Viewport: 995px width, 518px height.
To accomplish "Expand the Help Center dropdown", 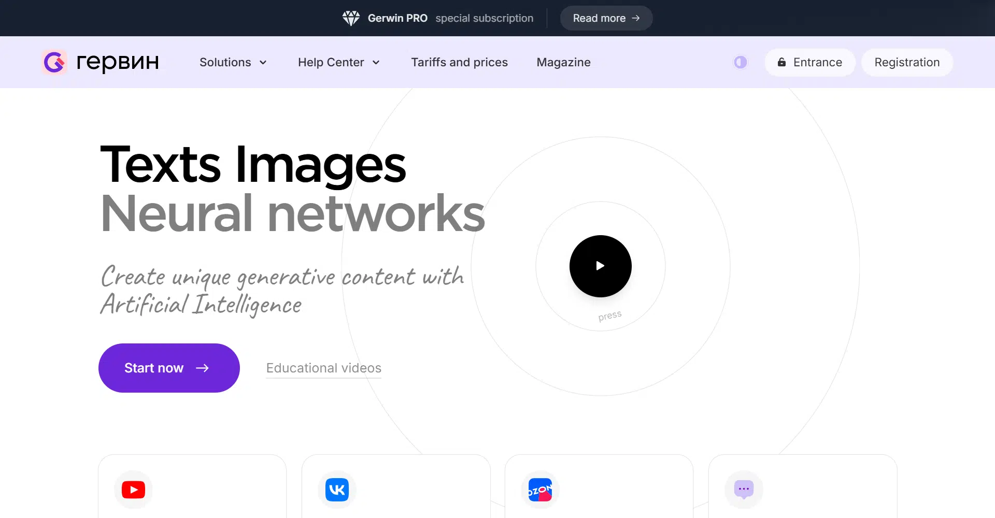I will [x=338, y=62].
